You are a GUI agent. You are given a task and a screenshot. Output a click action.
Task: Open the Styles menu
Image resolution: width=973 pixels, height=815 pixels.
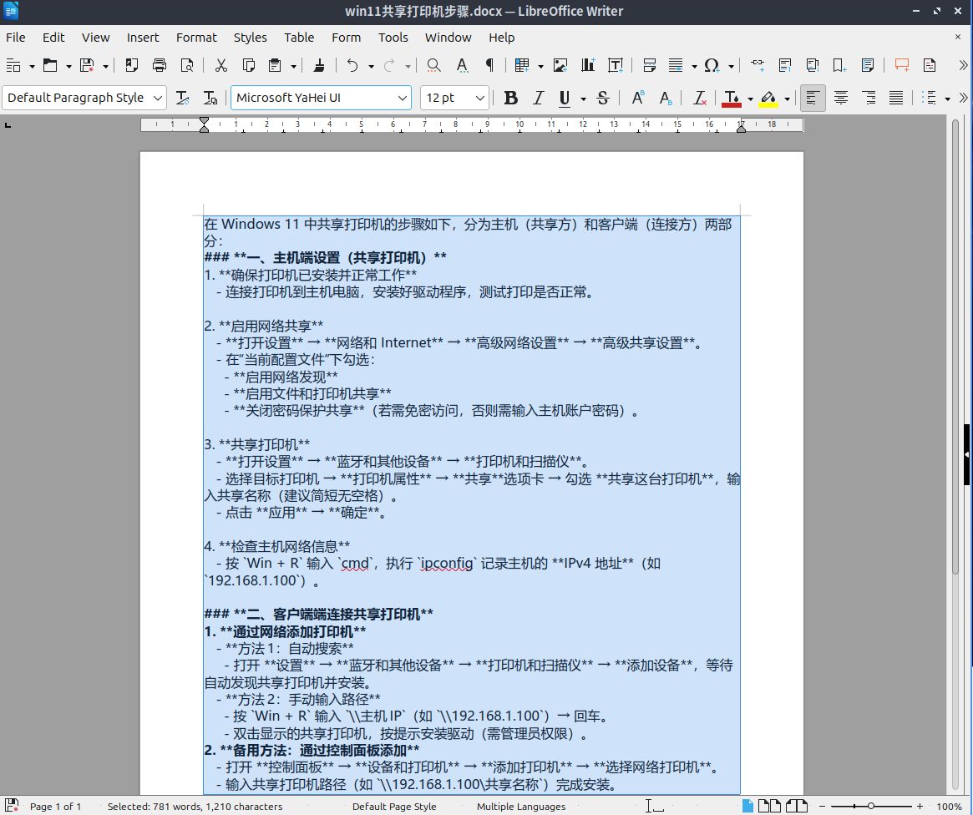click(x=250, y=38)
